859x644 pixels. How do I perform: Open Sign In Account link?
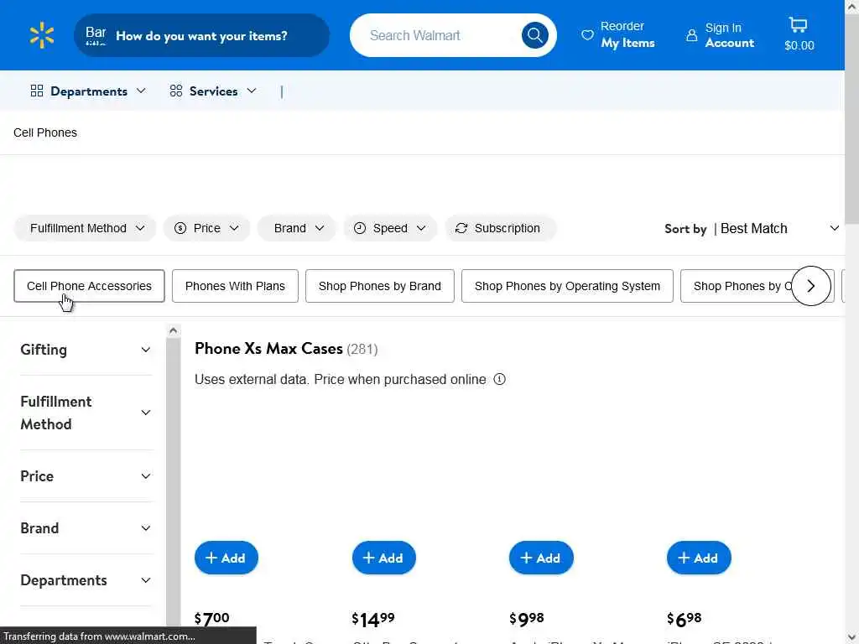(x=721, y=35)
